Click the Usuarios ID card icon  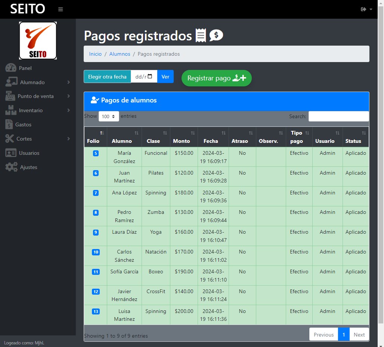(10, 153)
